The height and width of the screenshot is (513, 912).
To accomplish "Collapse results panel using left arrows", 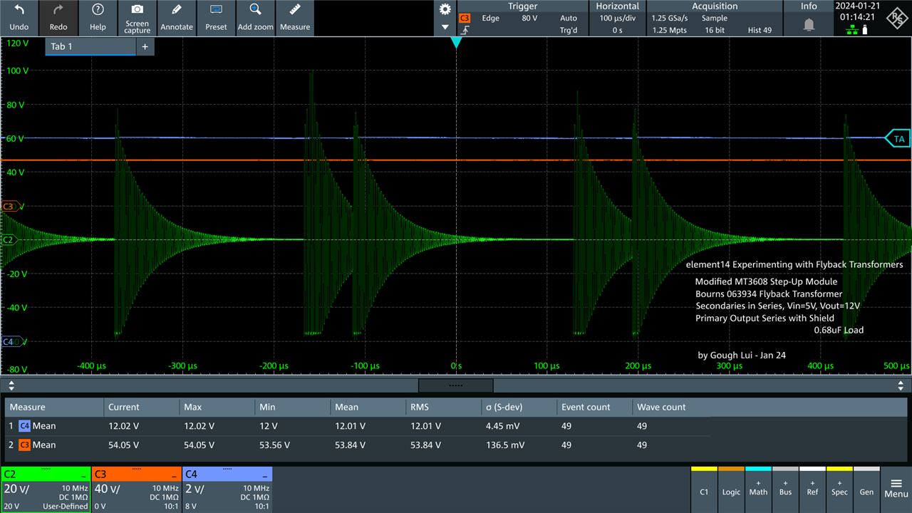I will [x=11, y=385].
